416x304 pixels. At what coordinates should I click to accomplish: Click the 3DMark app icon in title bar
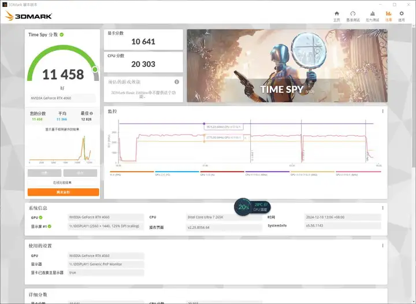5,5
